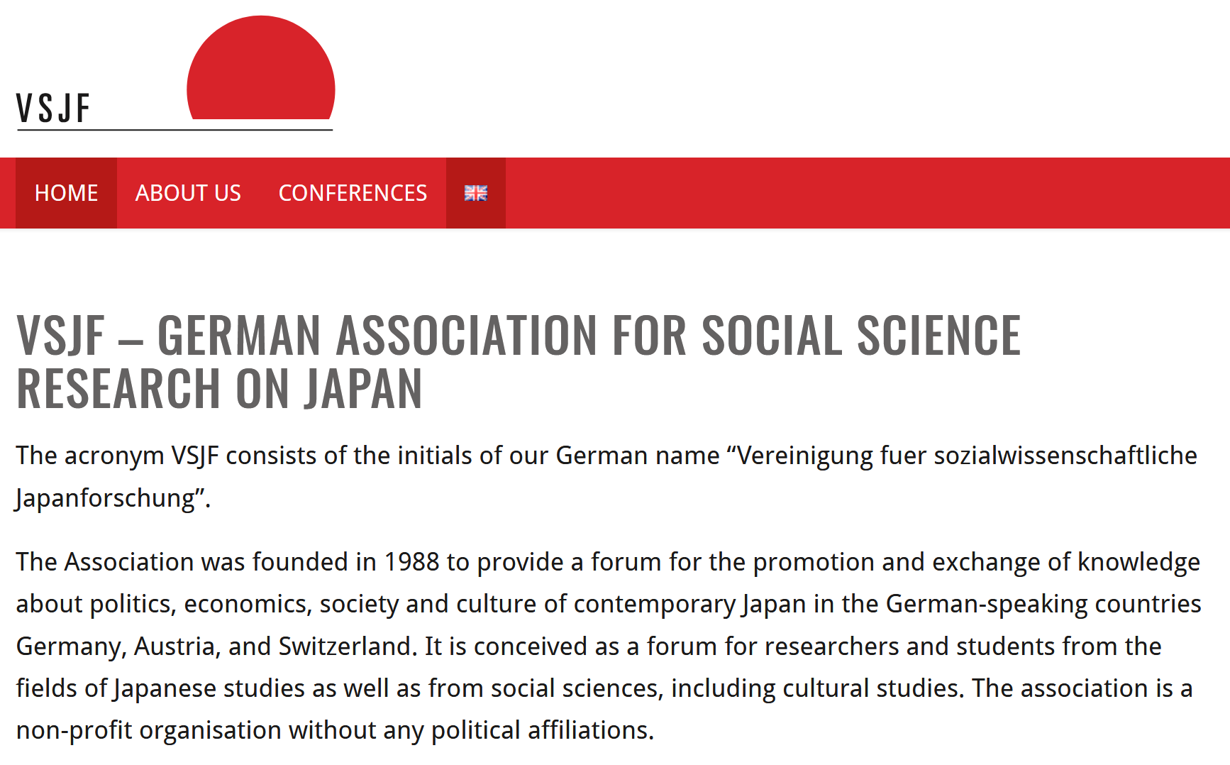Click the word "RESEARCH" in the heading
This screenshot has height=765, width=1230.
click(x=119, y=389)
